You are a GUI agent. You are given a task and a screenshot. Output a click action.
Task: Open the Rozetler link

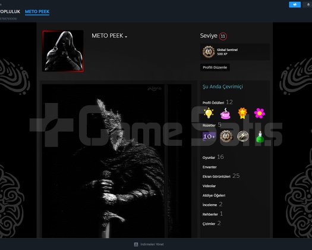209,126
